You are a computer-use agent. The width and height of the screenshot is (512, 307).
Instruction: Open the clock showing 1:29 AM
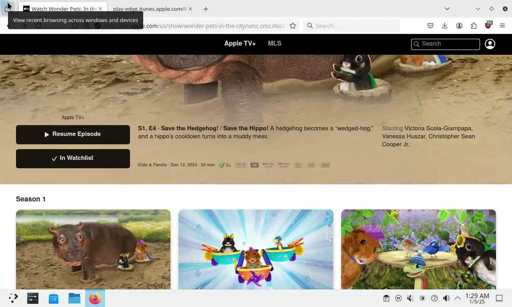tap(477, 298)
